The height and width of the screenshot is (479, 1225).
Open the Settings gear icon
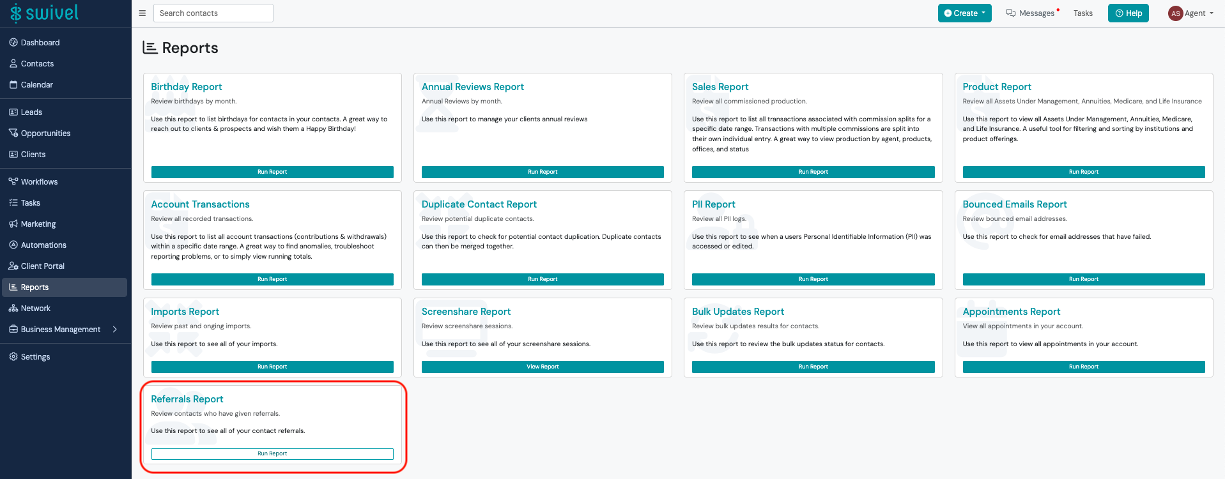(x=13, y=357)
